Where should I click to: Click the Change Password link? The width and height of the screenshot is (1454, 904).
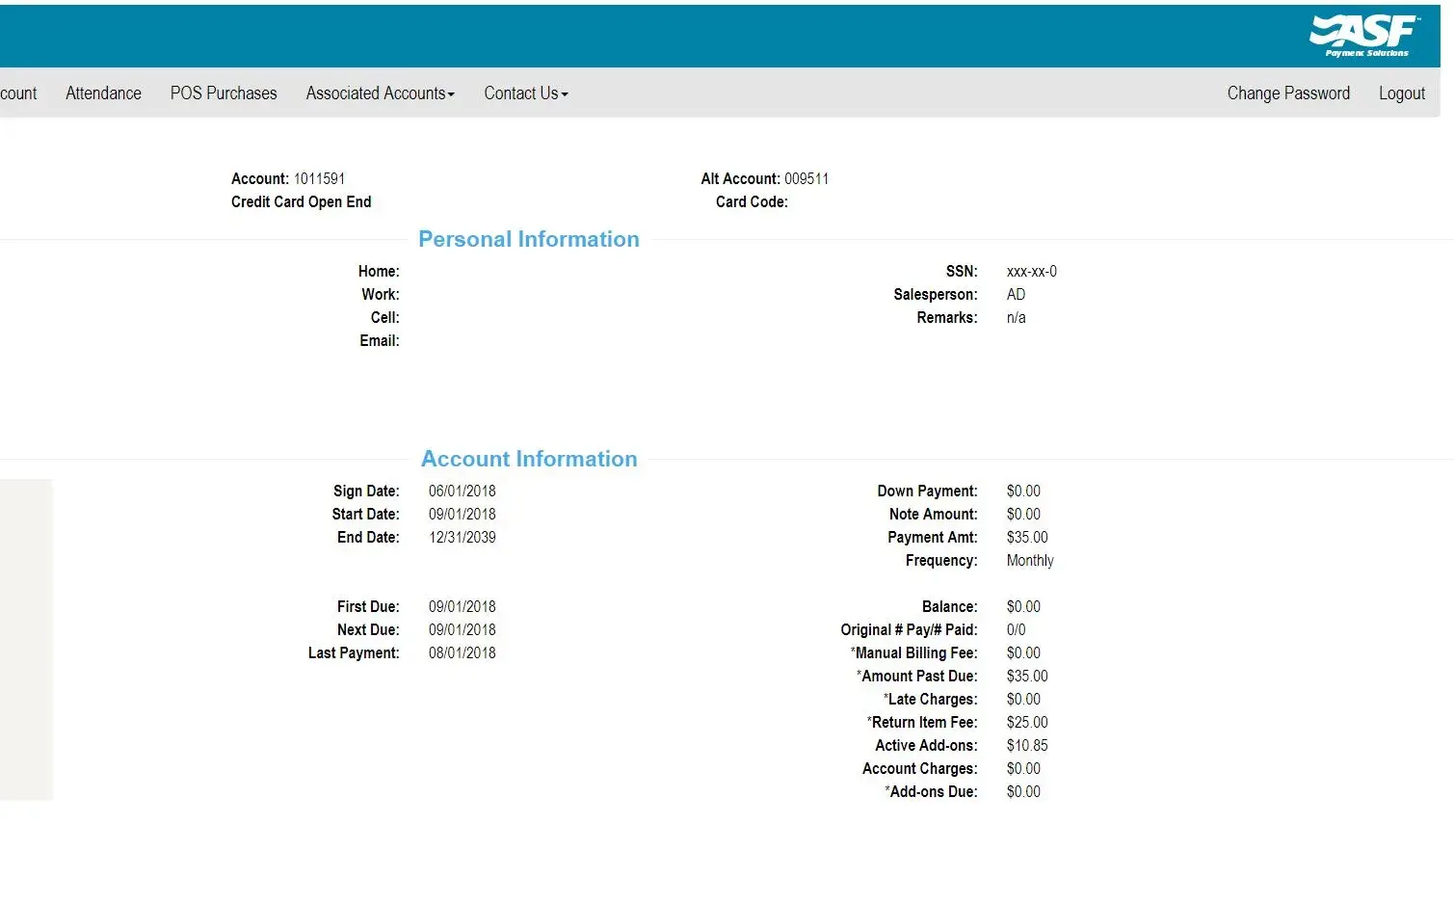pos(1287,93)
